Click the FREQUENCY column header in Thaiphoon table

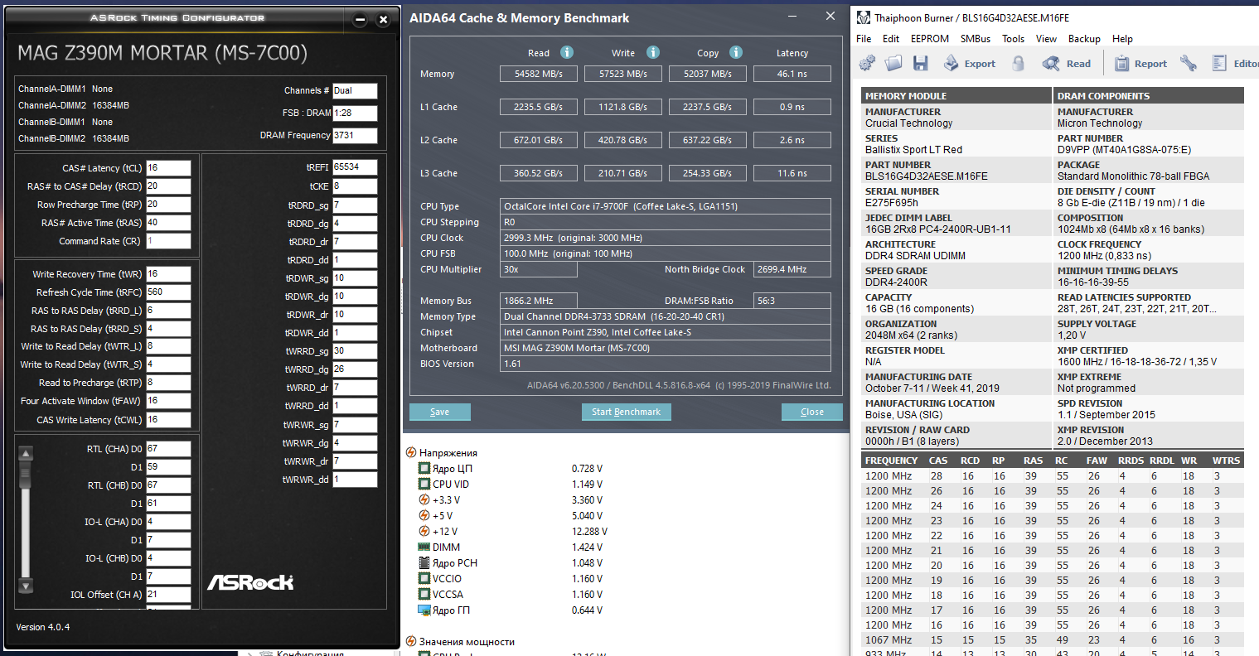[x=892, y=461]
